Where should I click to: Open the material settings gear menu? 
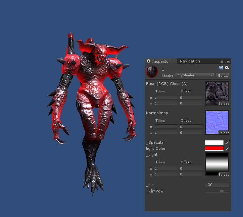point(227,68)
